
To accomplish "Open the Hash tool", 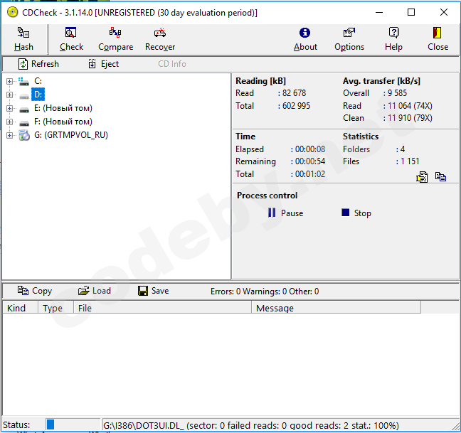I will point(23,39).
